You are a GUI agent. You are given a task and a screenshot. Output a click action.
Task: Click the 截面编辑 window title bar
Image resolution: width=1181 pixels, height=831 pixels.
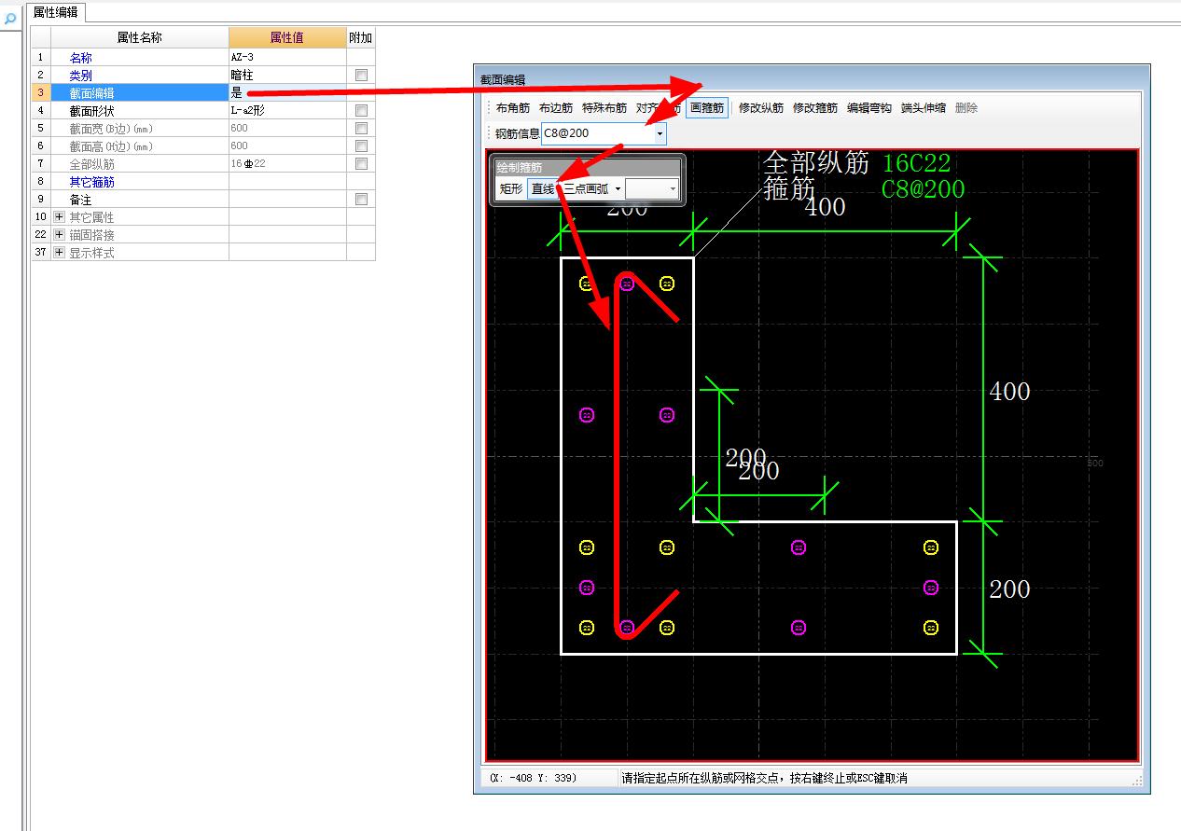(x=812, y=80)
